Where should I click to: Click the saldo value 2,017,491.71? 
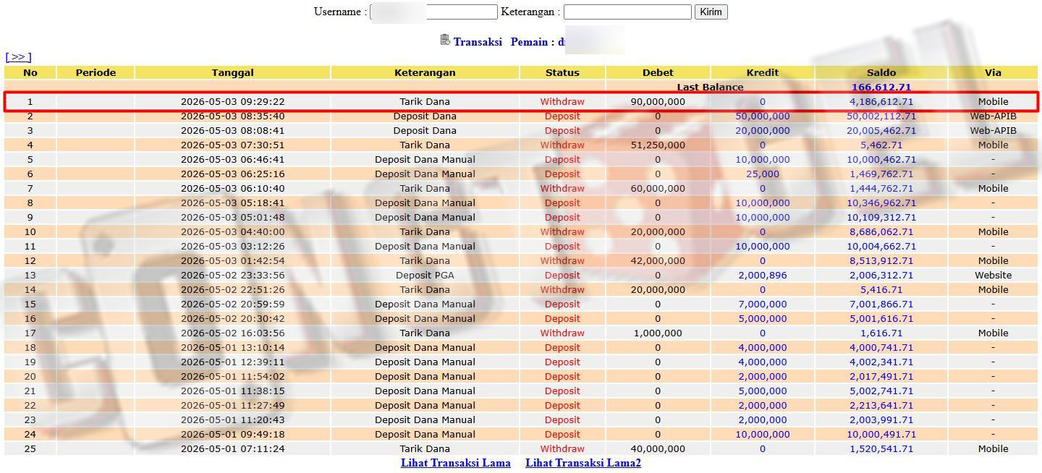click(881, 376)
